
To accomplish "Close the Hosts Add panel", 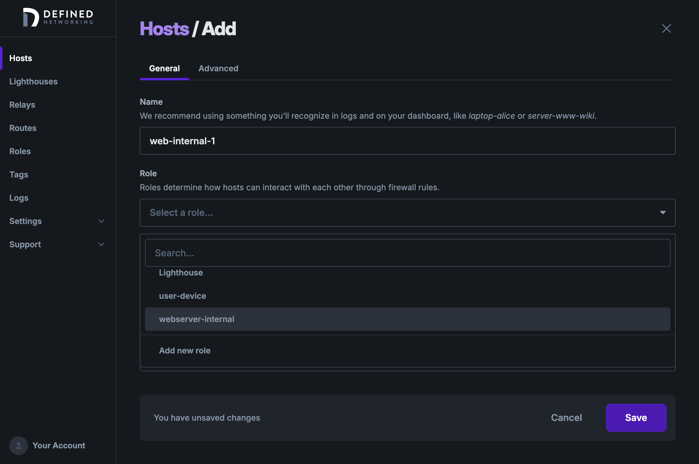I will click(666, 29).
